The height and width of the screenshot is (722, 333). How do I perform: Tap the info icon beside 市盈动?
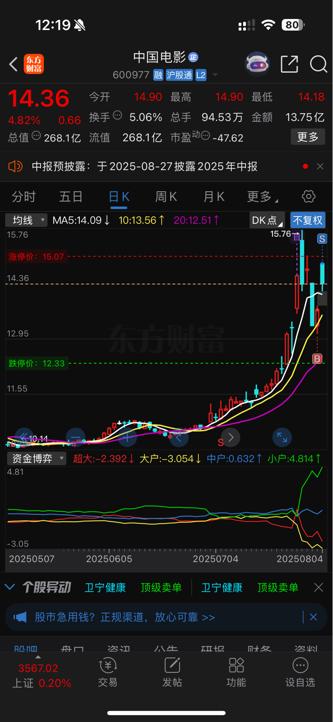[x=205, y=136]
